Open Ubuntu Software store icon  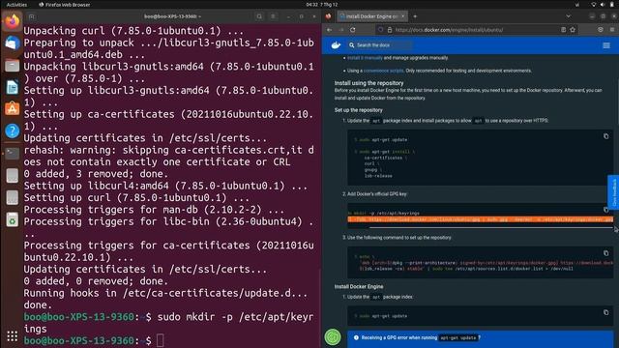coord(13,108)
